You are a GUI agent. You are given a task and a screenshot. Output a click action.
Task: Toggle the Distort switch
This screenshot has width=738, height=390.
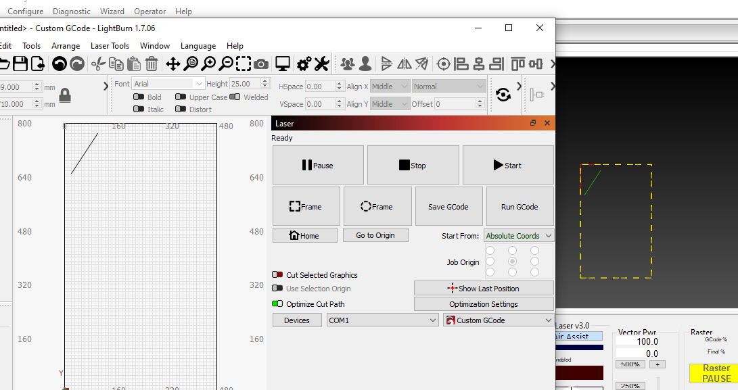(180, 109)
